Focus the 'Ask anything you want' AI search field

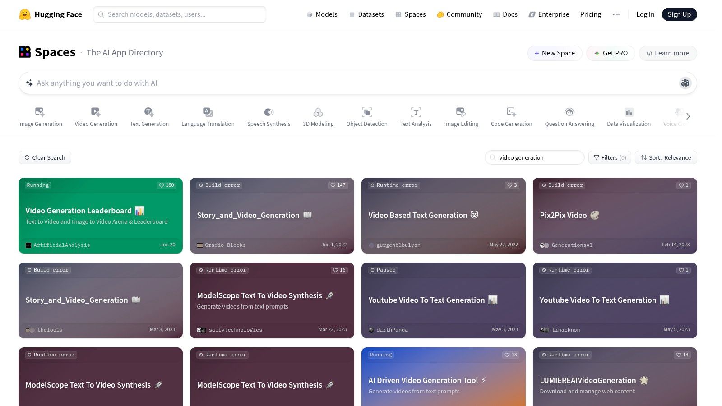[x=352, y=83]
